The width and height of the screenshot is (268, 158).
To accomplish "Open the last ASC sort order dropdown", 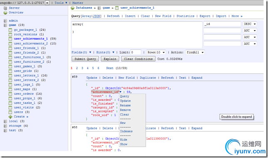I will tap(250, 44).
